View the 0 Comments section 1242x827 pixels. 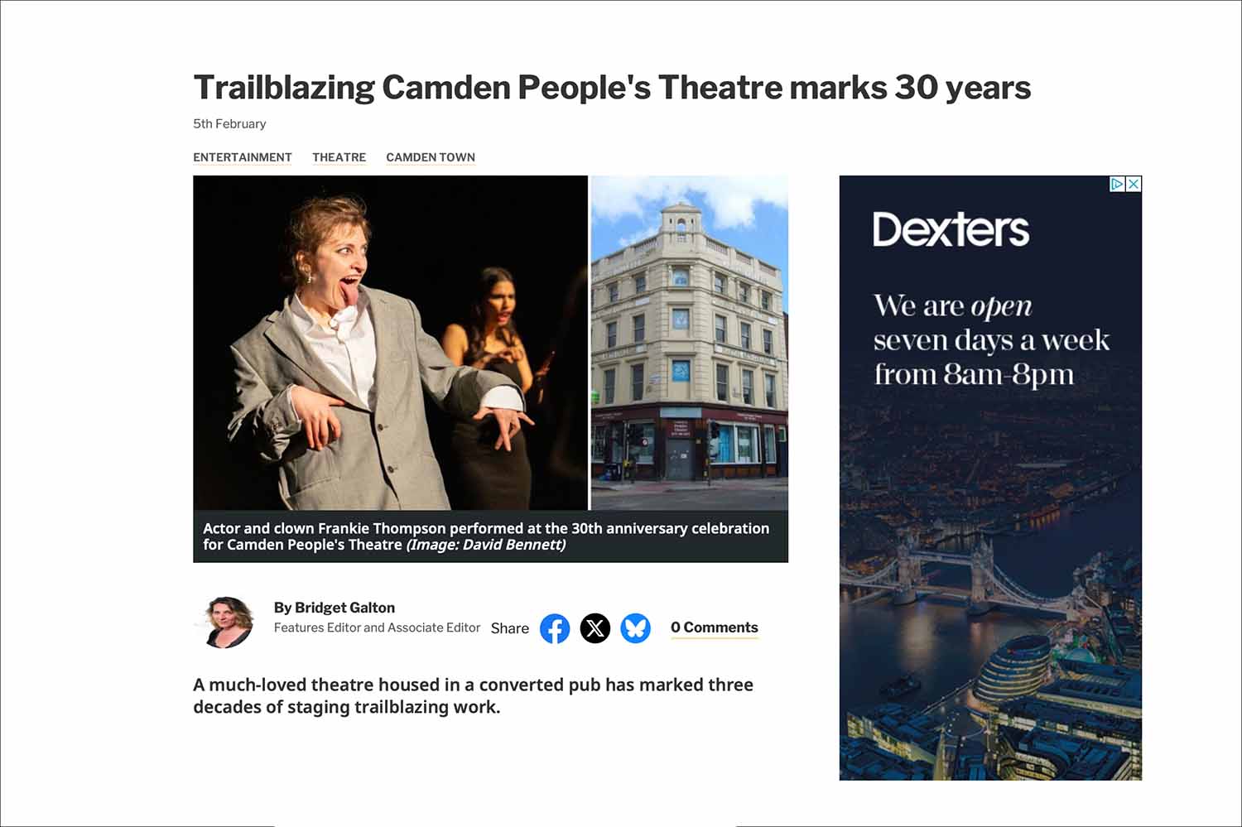[715, 627]
